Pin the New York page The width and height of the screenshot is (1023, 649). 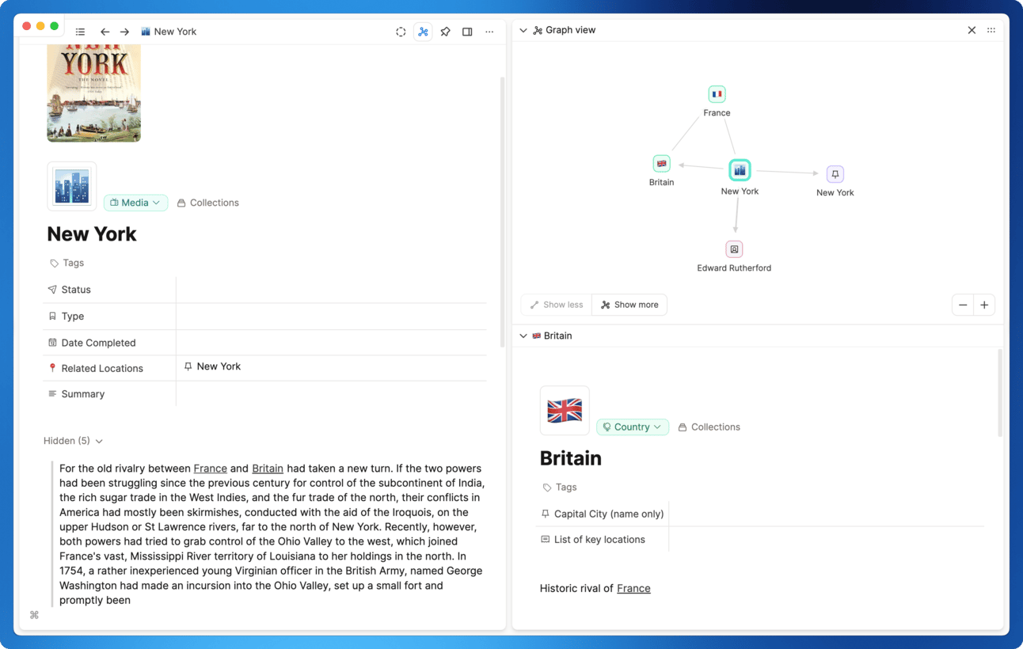click(445, 32)
